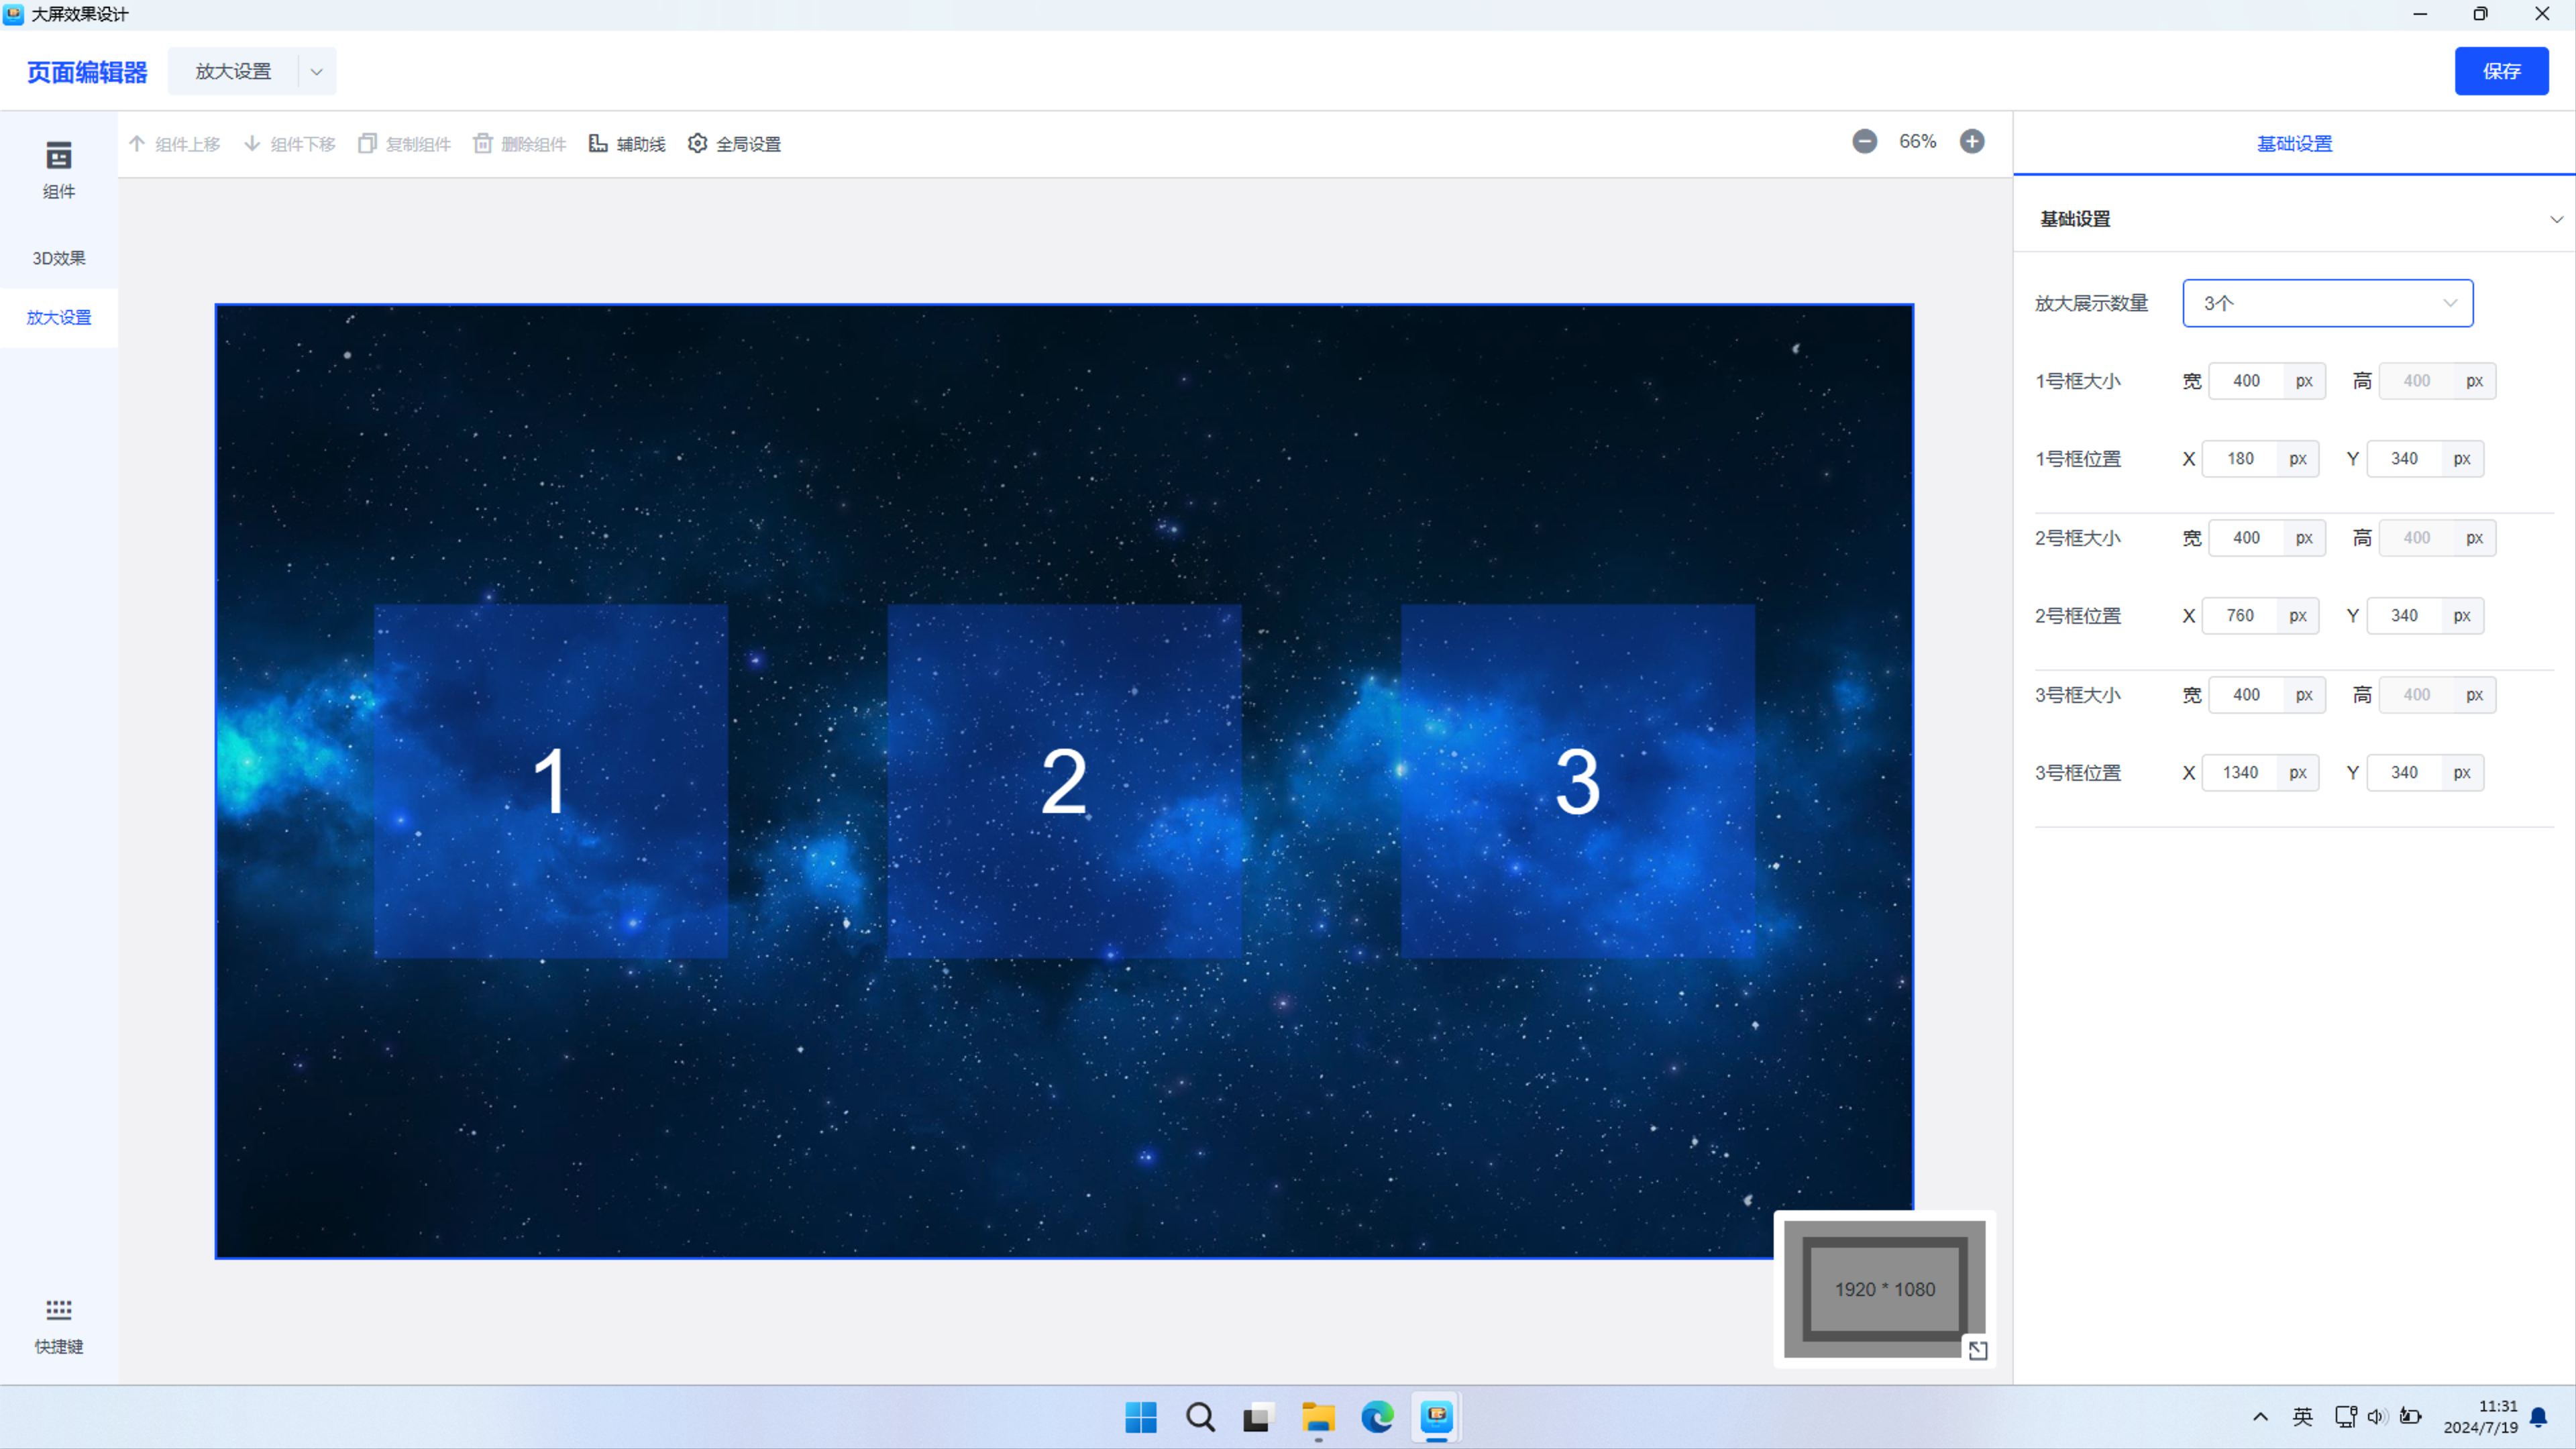This screenshot has width=2576, height=1449.
Task: Open Windows Start menu
Action: point(1141,1417)
